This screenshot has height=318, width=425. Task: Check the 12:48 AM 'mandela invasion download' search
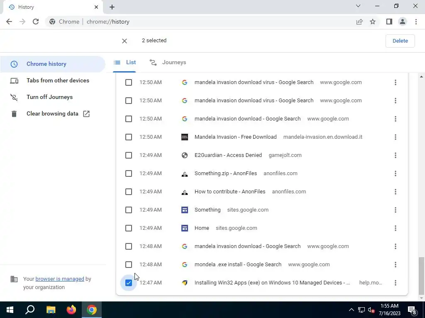coord(129,246)
